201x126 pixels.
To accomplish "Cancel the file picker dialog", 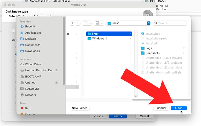I will 161,108.
